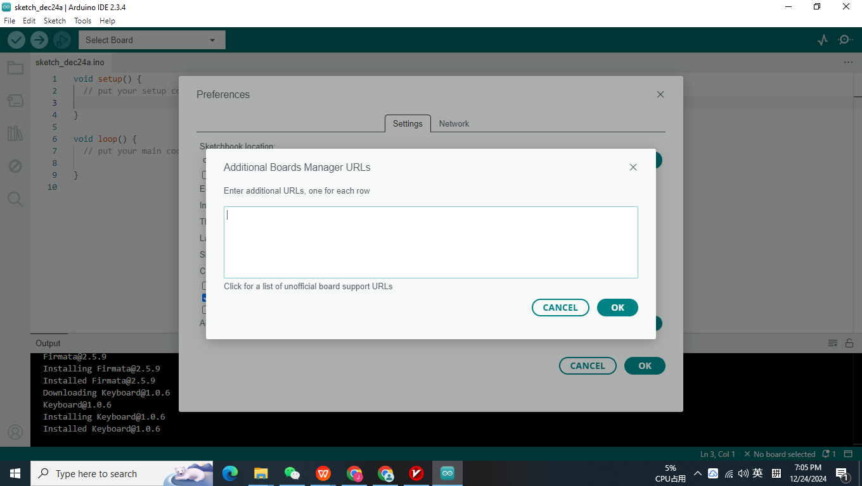
Task: Open the Tools menu
Action: pyautogui.click(x=82, y=21)
